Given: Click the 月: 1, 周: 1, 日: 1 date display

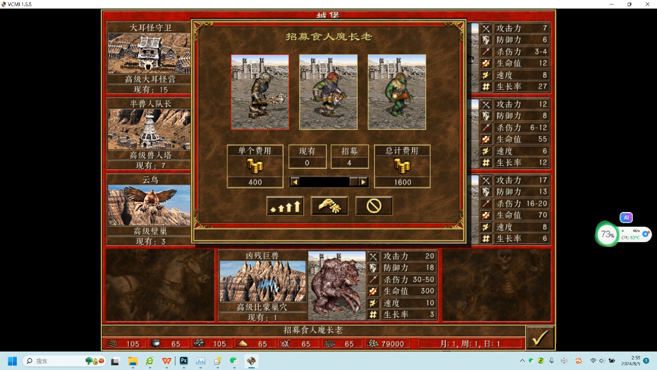Looking at the screenshot, I should 471,344.
